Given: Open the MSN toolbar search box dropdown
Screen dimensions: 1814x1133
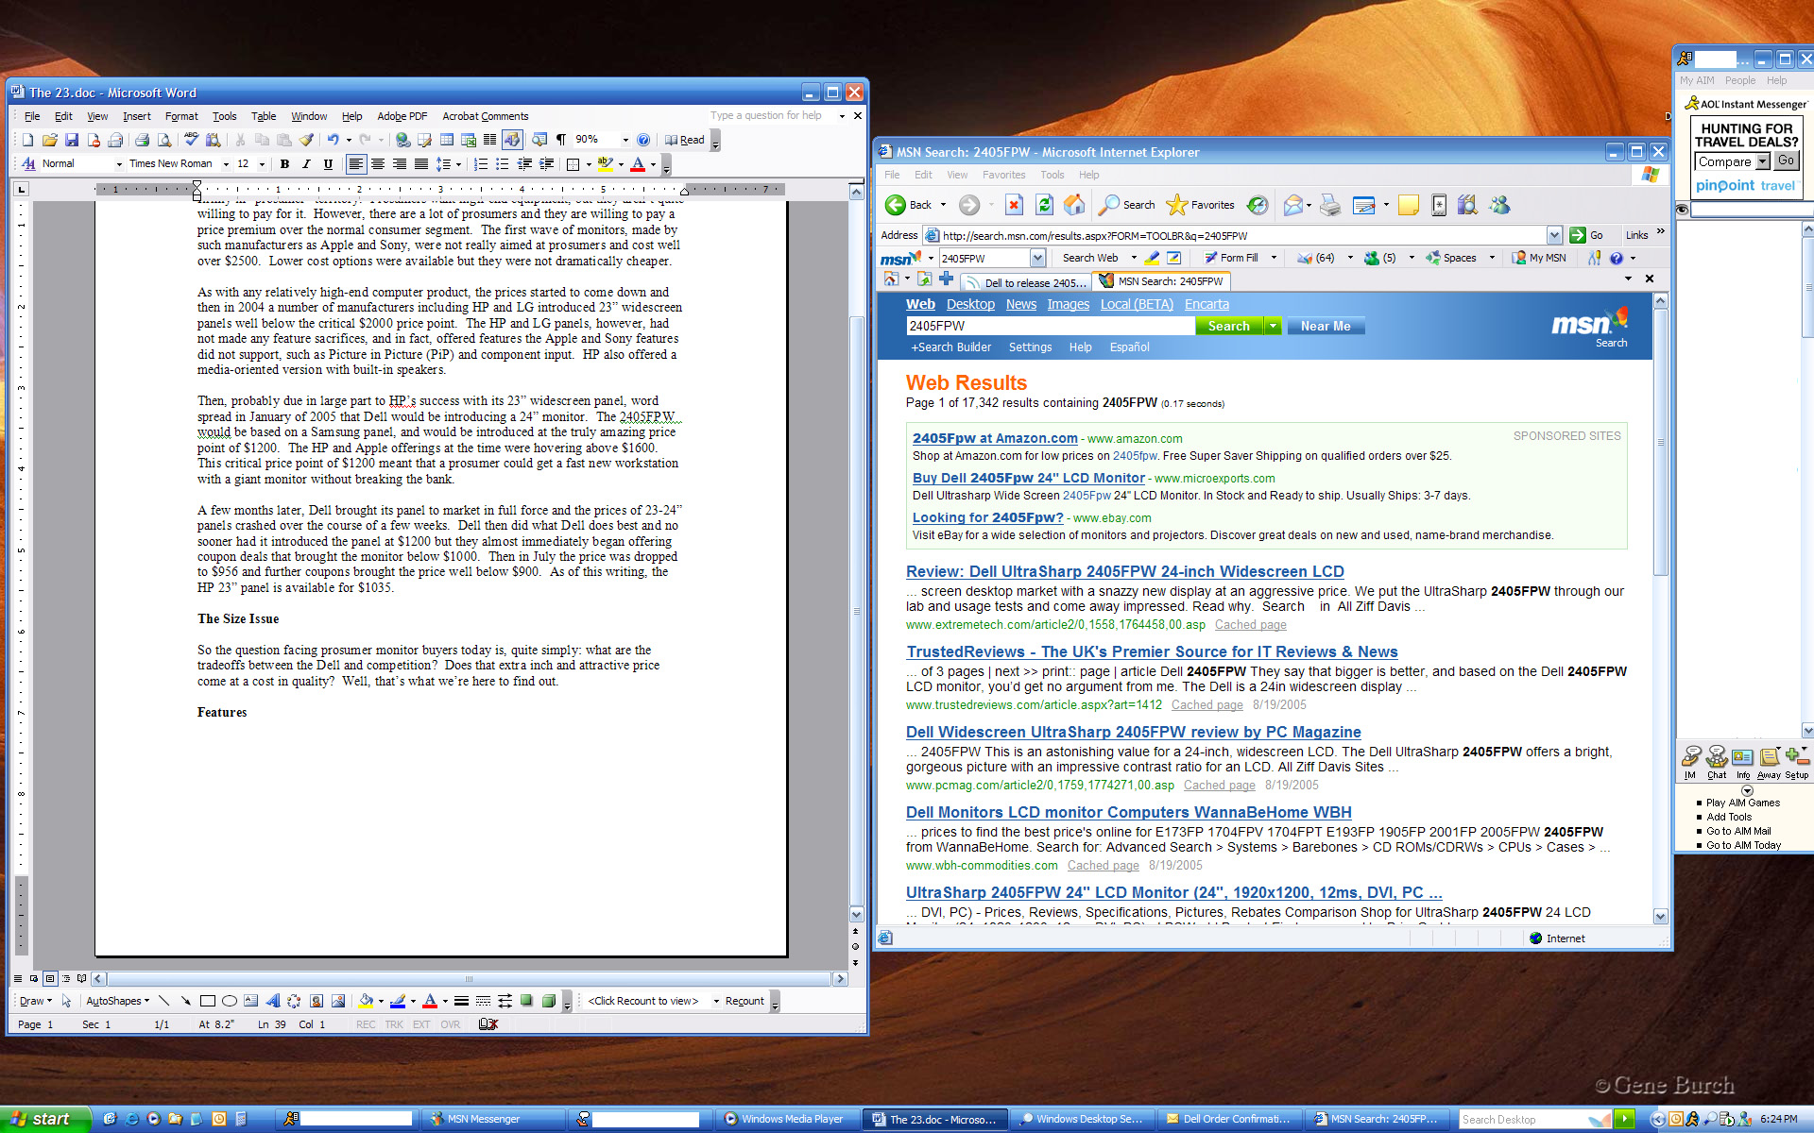Looking at the screenshot, I should (1037, 258).
